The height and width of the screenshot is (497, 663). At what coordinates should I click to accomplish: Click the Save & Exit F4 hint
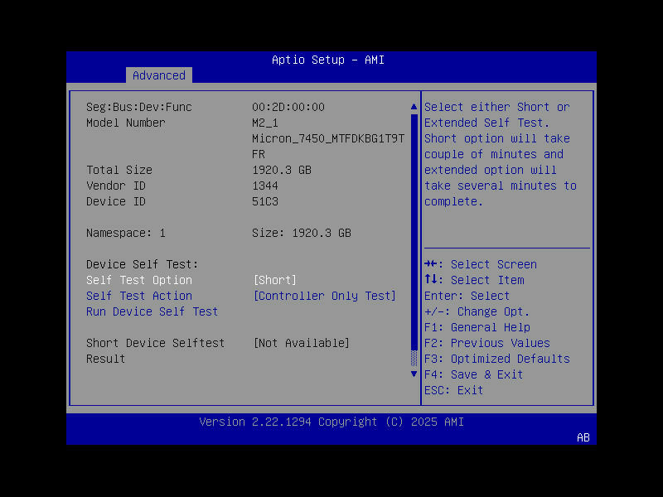(x=486, y=374)
